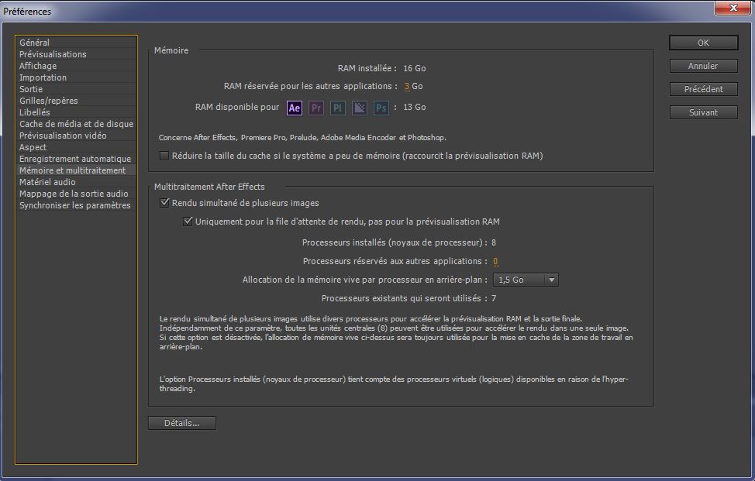Click the reserved processors value 0
Viewport: 755px width, 481px height.
[495, 261]
